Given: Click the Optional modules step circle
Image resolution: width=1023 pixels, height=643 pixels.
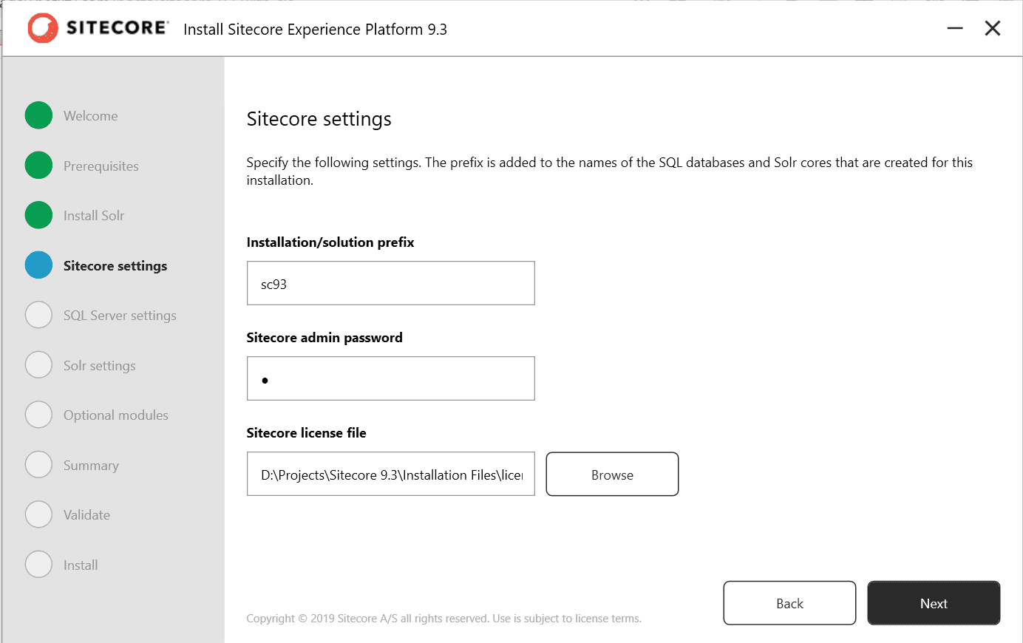Looking at the screenshot, I should pos(38,415).
